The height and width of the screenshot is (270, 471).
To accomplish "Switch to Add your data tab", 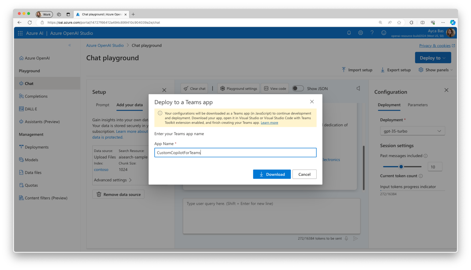I will click(x=130, y=105).
